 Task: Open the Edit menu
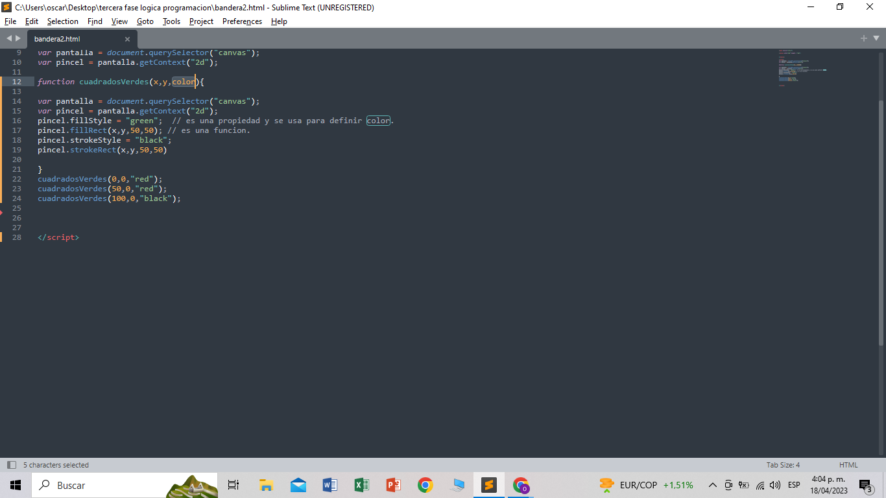32,21
